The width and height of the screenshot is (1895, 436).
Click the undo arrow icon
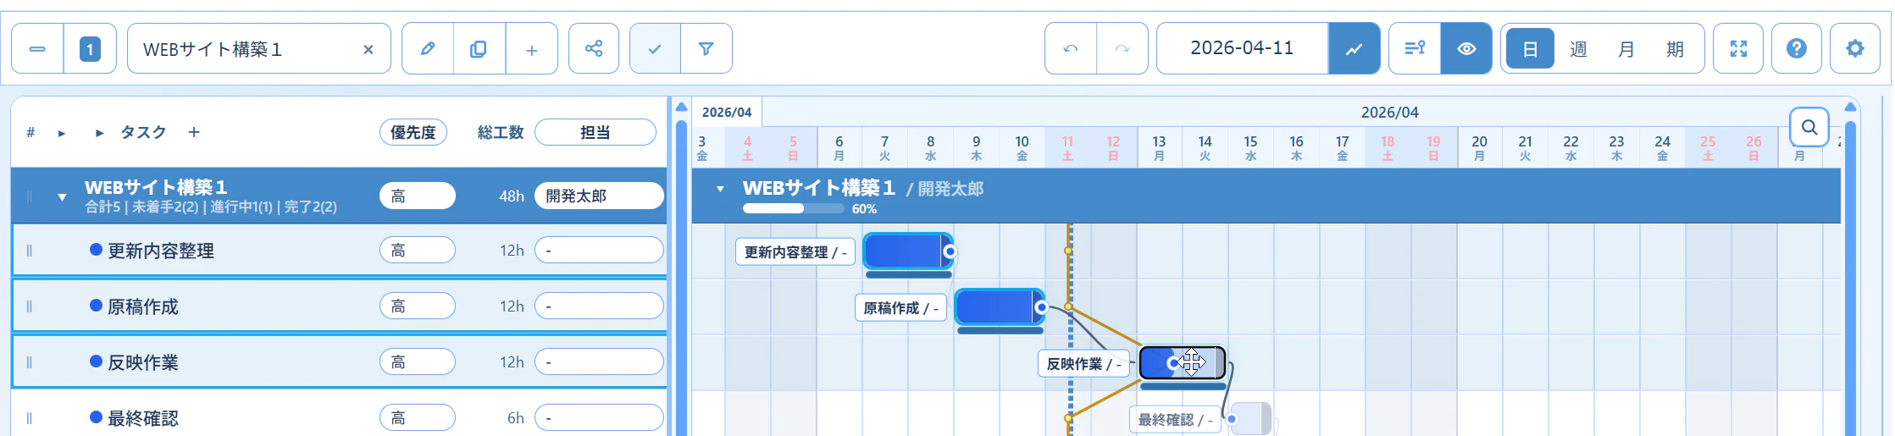[1071, 49]
